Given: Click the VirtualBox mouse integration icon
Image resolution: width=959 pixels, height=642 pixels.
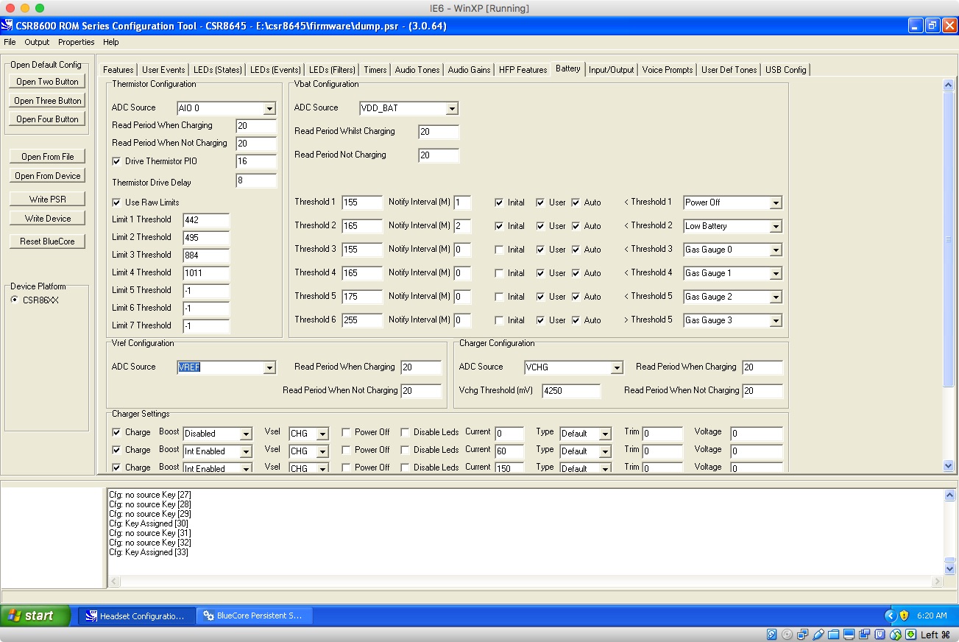Looking at the screenshot, I should (896, 634).
